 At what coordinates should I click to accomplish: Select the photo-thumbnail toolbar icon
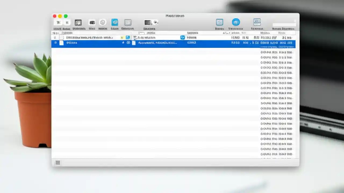coord(78,23)
